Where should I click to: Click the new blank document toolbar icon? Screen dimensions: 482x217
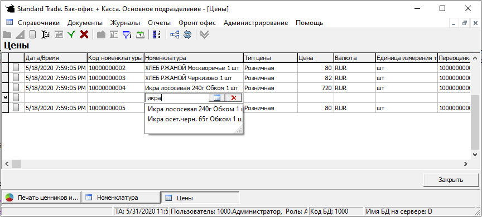pyautogui.click(x=32, y=34)
